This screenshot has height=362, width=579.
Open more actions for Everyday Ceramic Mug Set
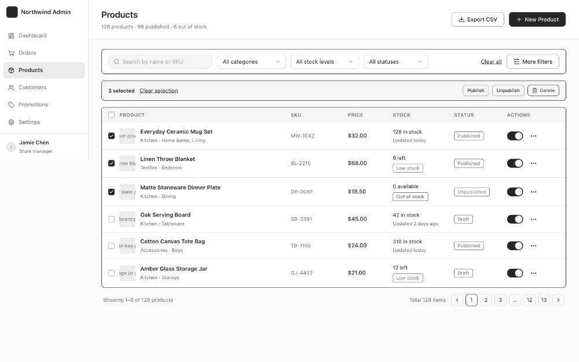tap(534, 136)
